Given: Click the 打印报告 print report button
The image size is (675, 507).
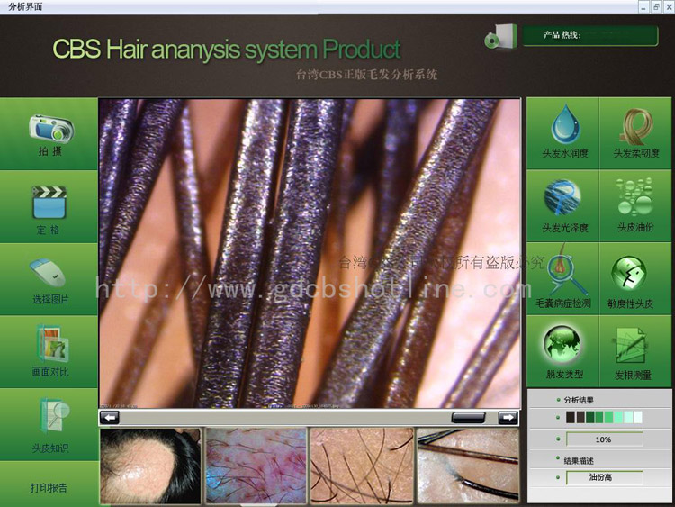Looking at the screenshot, I should 49,487.
